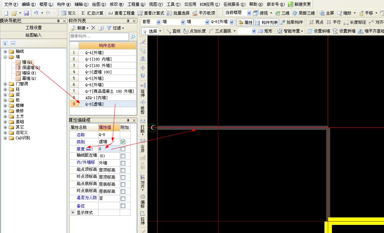The height and width of the screenshot is (233, 384).
Task: Open the 帮助(H) menu
Action: coord(256,4)
